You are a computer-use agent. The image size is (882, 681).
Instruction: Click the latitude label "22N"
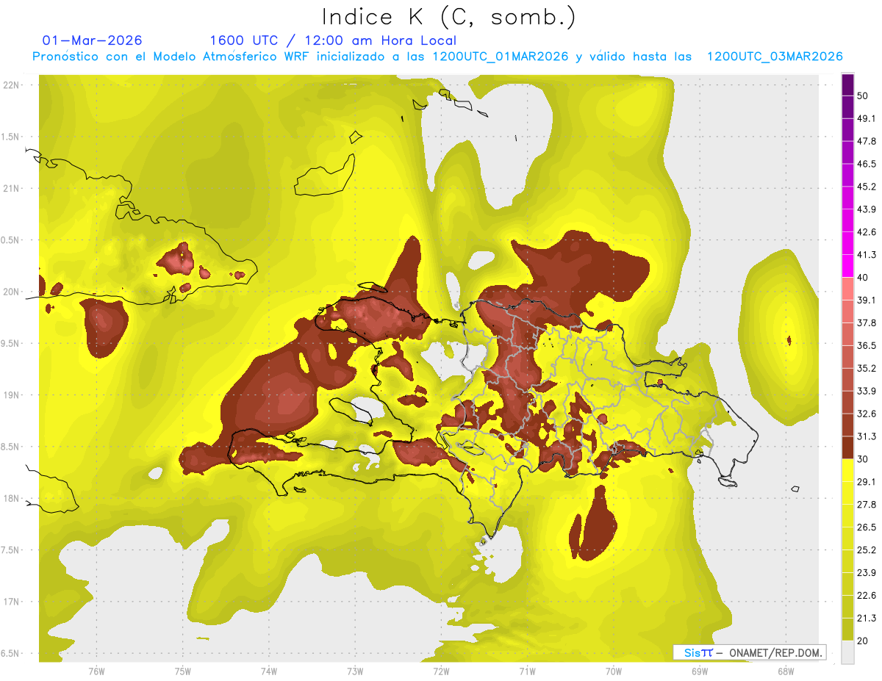coord(12,85)
